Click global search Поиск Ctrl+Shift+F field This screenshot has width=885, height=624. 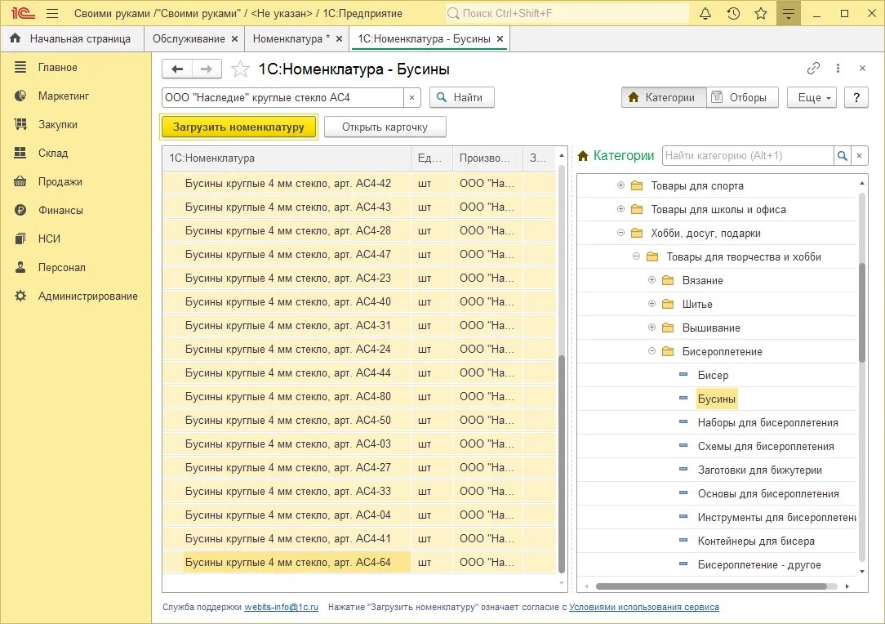[x=567, y=13]
